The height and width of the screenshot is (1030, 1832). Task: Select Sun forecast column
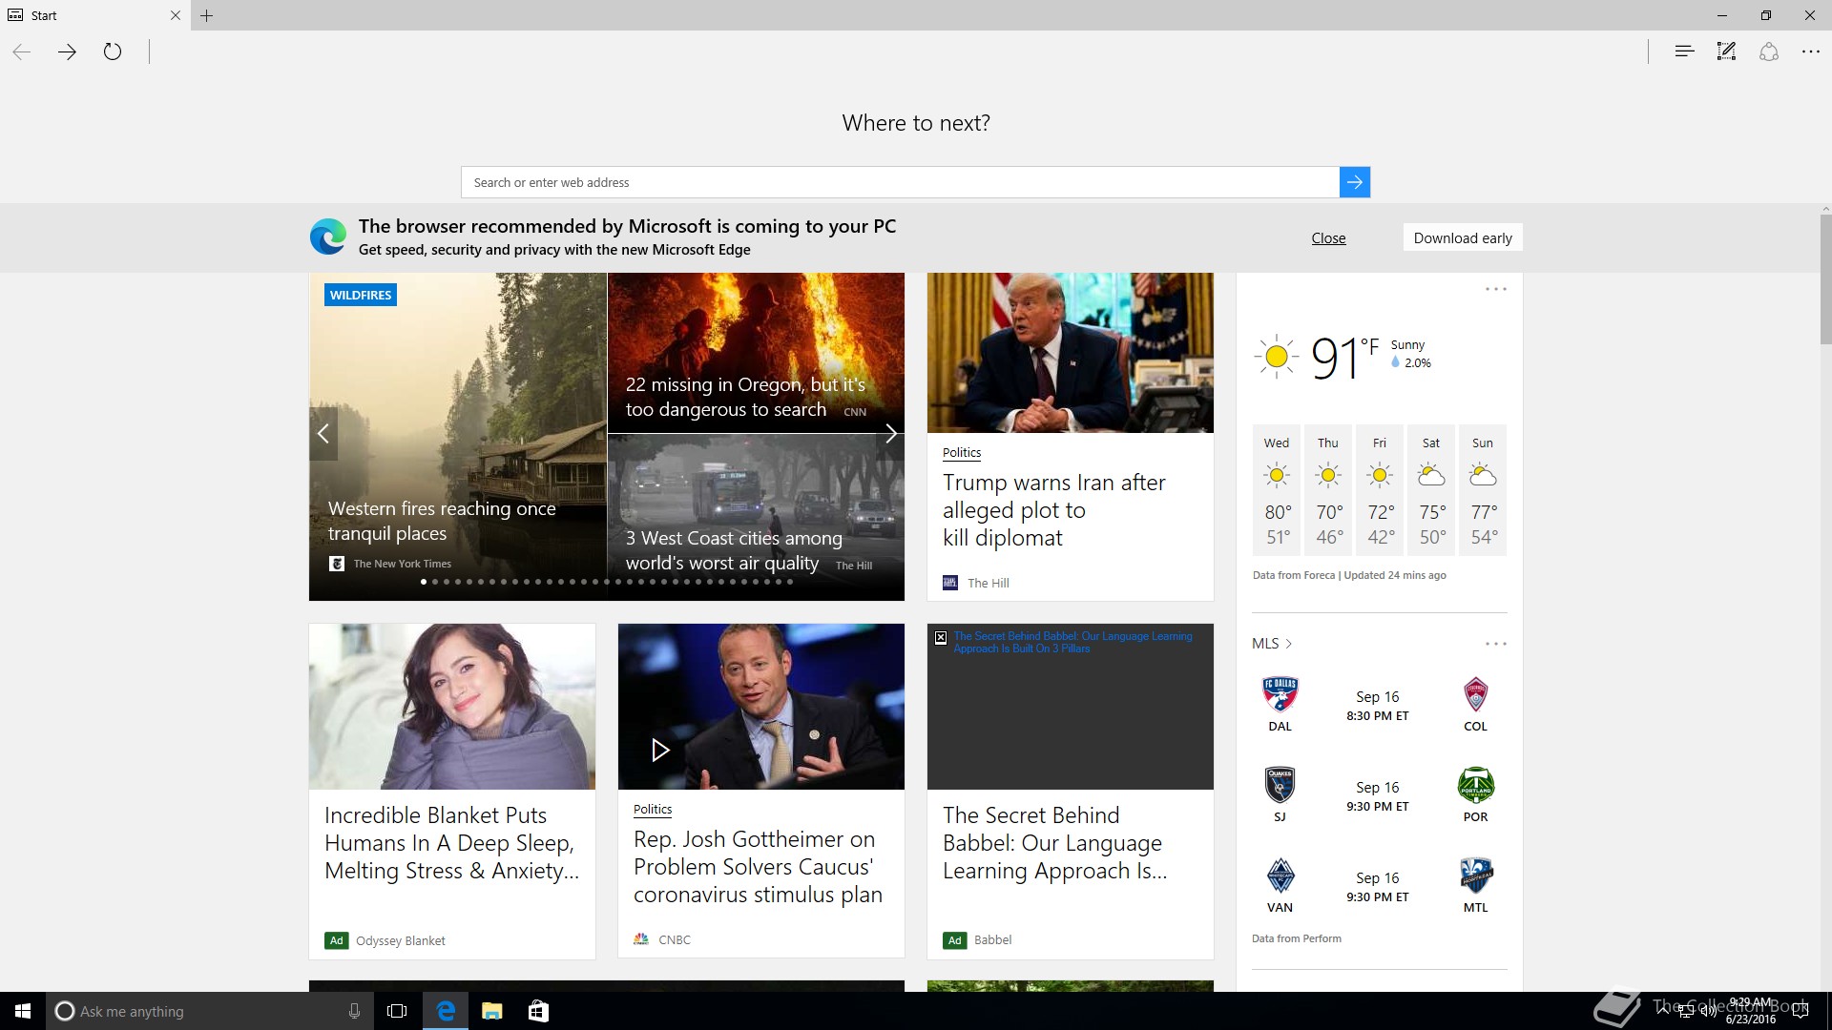click(x=1483, y=490)
